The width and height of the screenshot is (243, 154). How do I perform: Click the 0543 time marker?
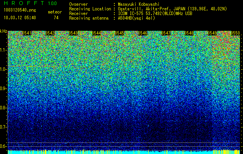click(73, 33)
